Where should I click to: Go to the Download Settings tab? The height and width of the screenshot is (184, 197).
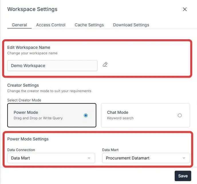[131, 25]
